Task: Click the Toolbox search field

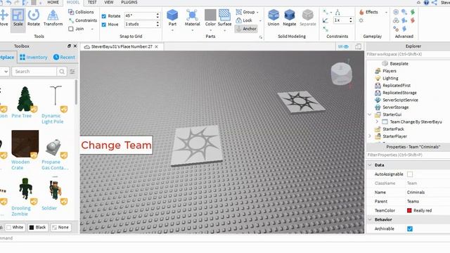Action: click(x=34, y=72)
